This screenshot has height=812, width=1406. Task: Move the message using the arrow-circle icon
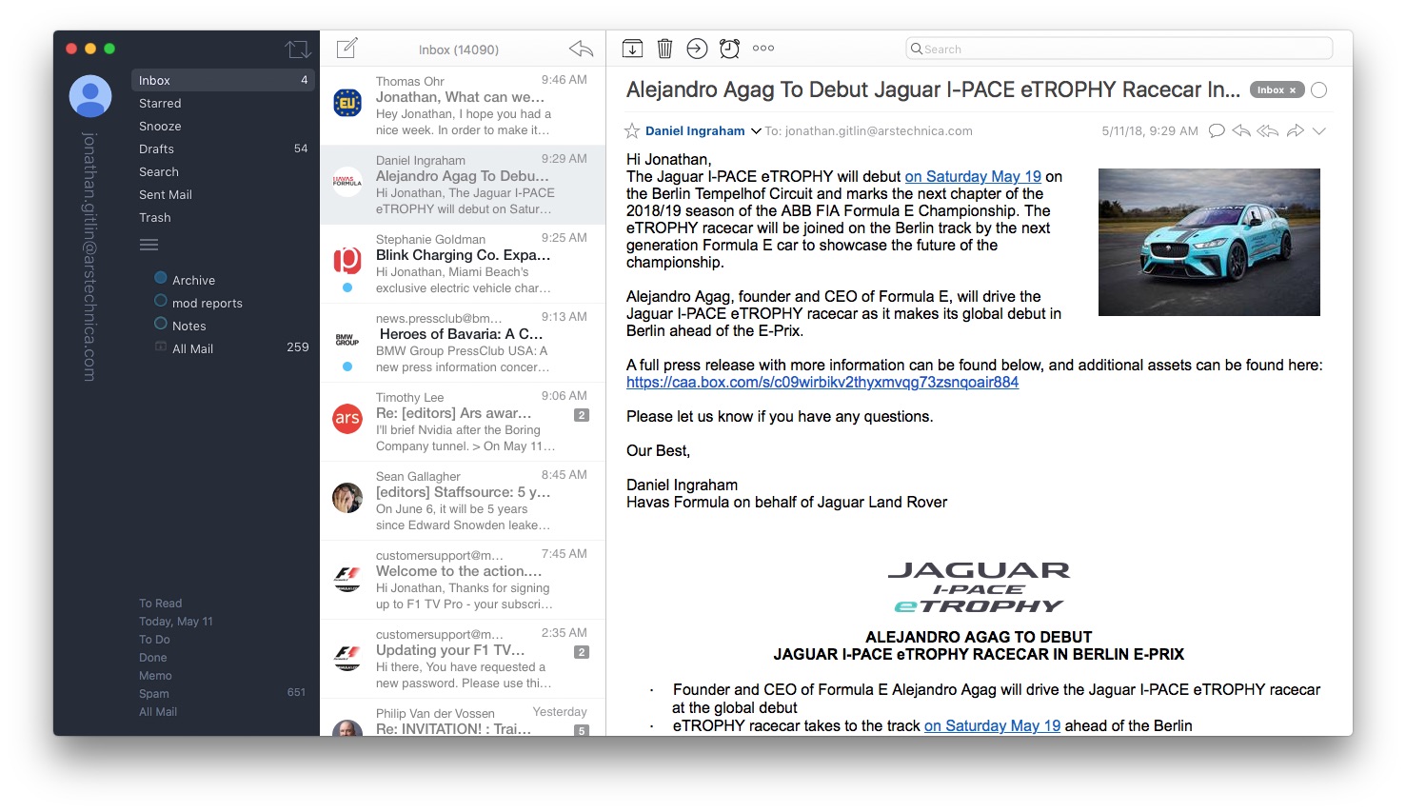coord(697,48)
